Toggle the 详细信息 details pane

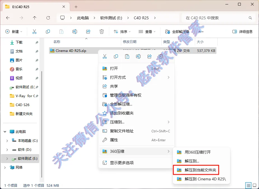coord(242,32)
